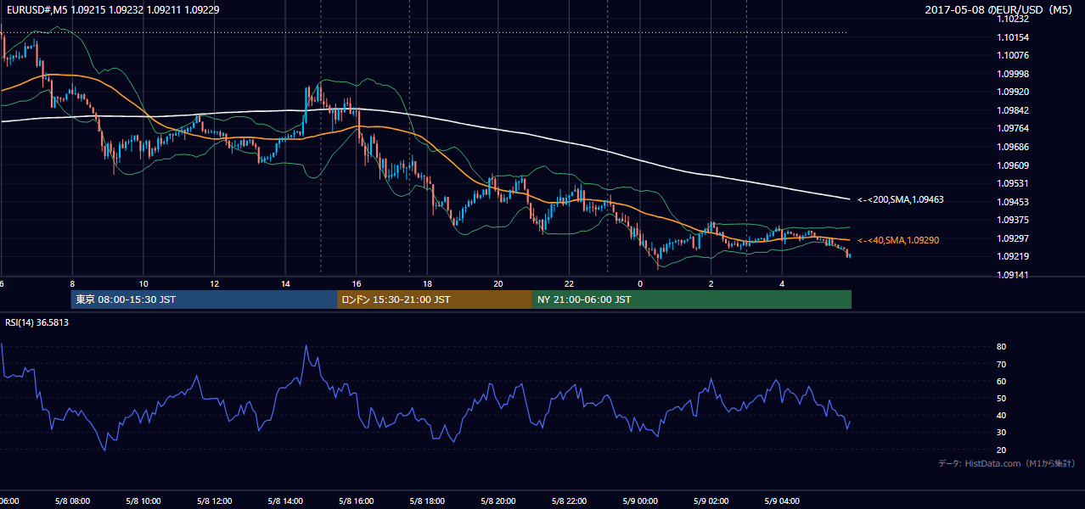Click the RSI(14) 36.5813 indicator label
1085x509 pixels.
pos(37,322)
